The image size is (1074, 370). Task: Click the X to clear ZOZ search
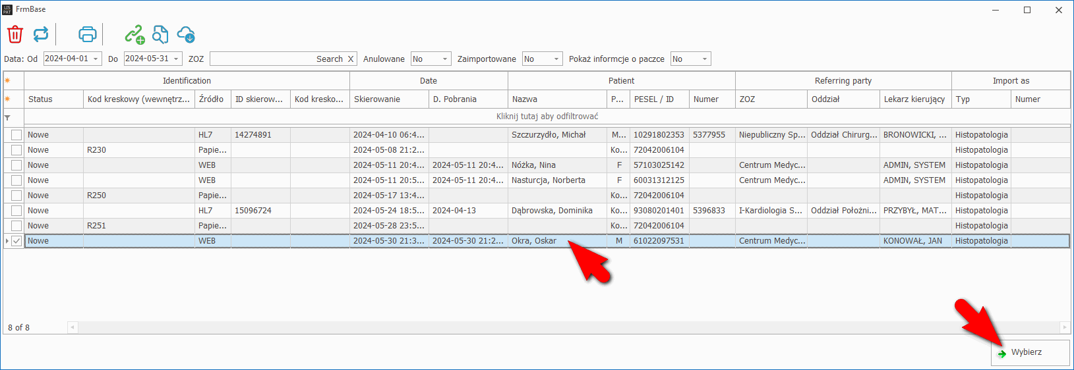coord(351,59)
